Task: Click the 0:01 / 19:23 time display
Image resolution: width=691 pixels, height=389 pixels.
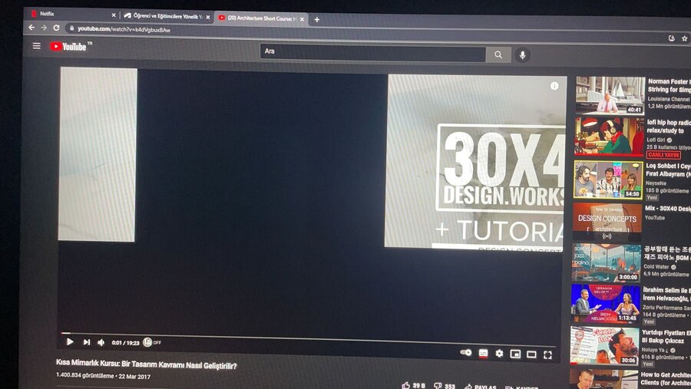Action: [x=126, y=343]
